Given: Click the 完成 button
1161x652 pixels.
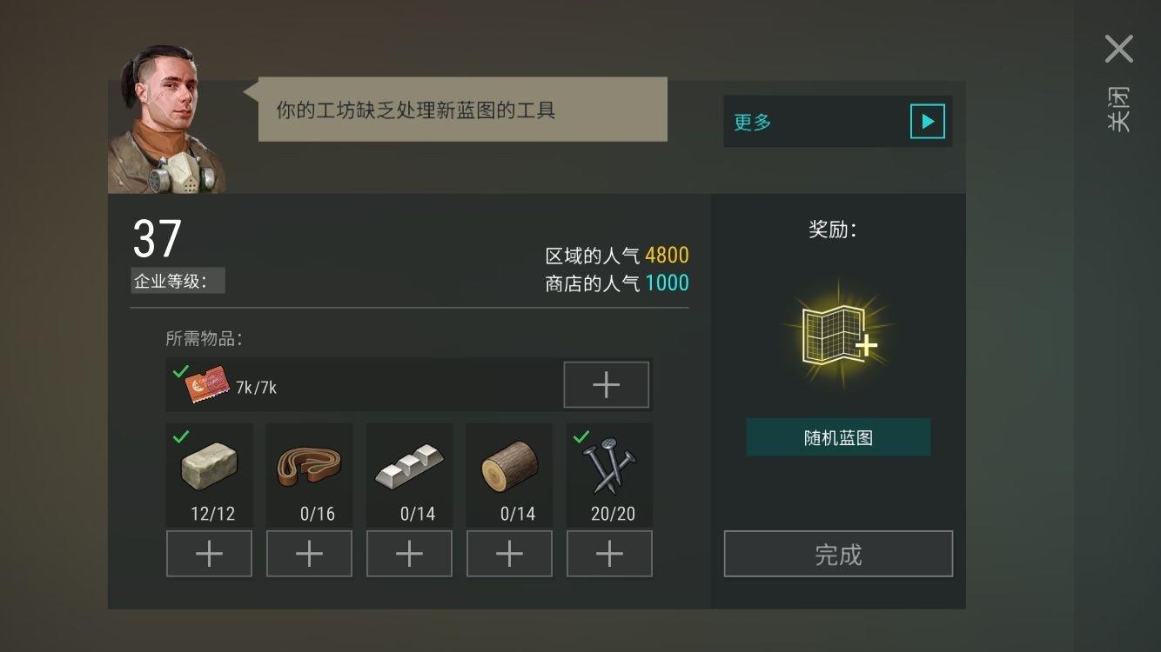Looking at the screenshot, I should [838, 554].
